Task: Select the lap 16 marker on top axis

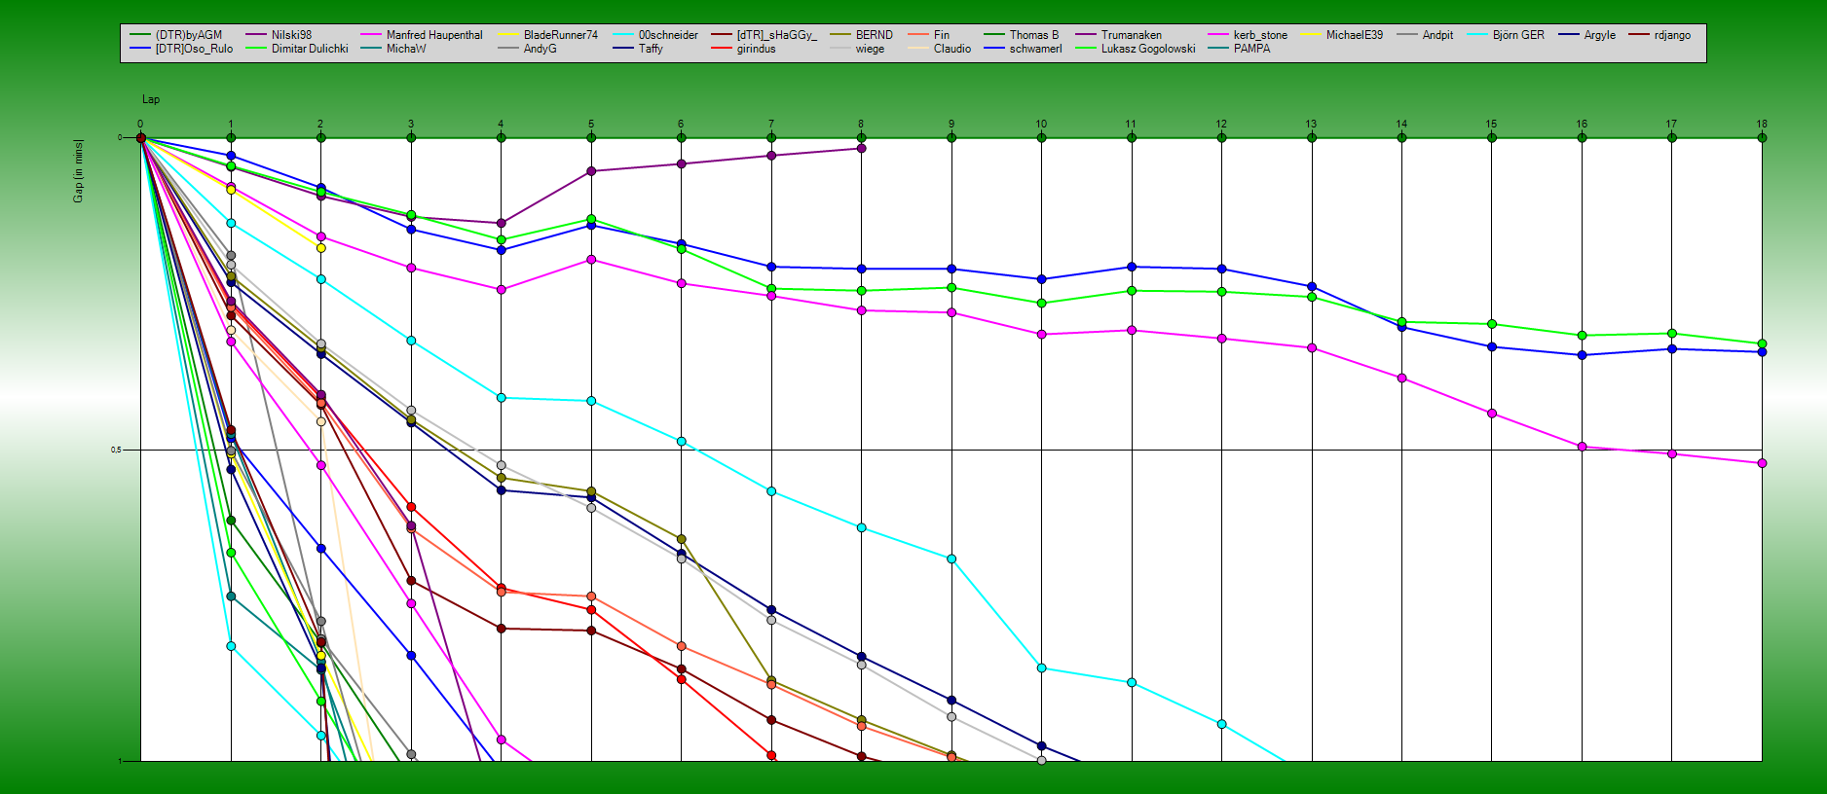Action: tap(1583, 138)
